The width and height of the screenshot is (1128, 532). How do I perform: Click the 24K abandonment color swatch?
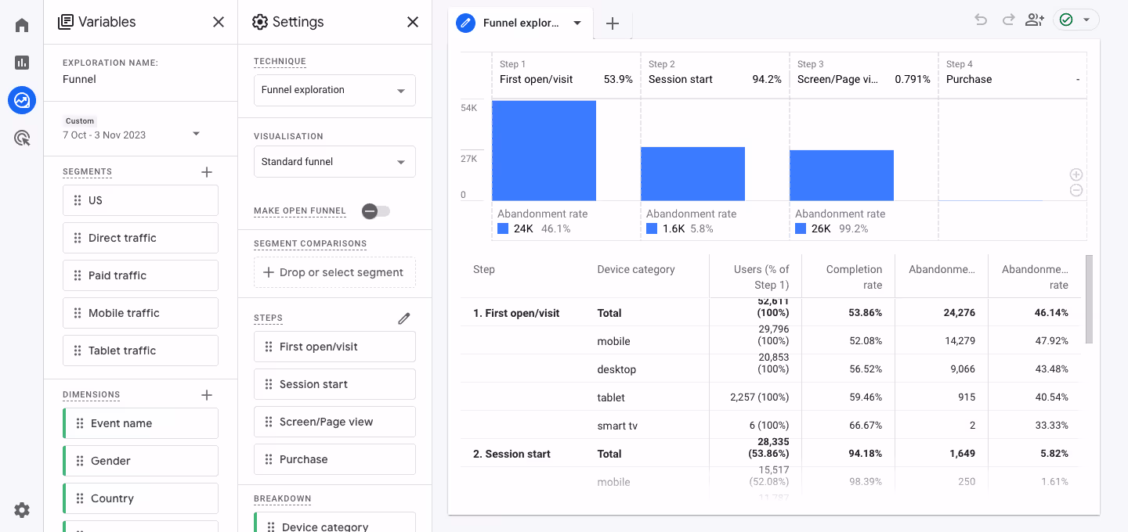[x=503, y=229]
